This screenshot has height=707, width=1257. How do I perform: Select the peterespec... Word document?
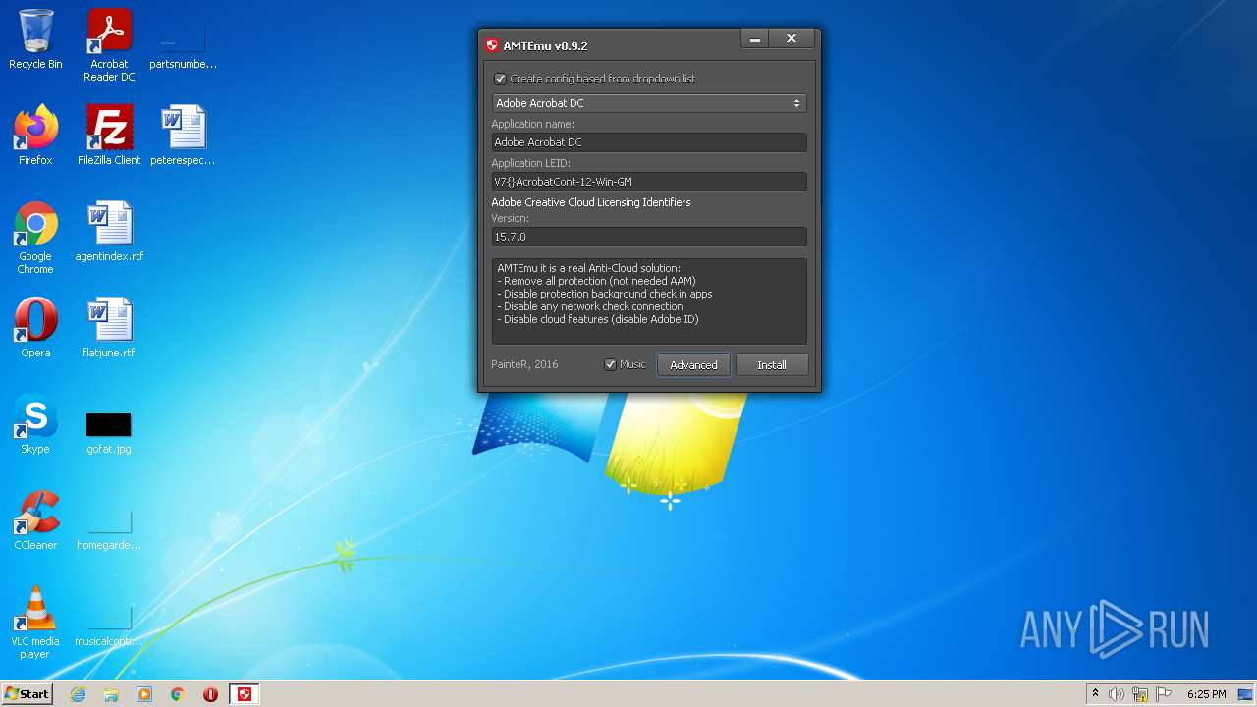(183, 136)
